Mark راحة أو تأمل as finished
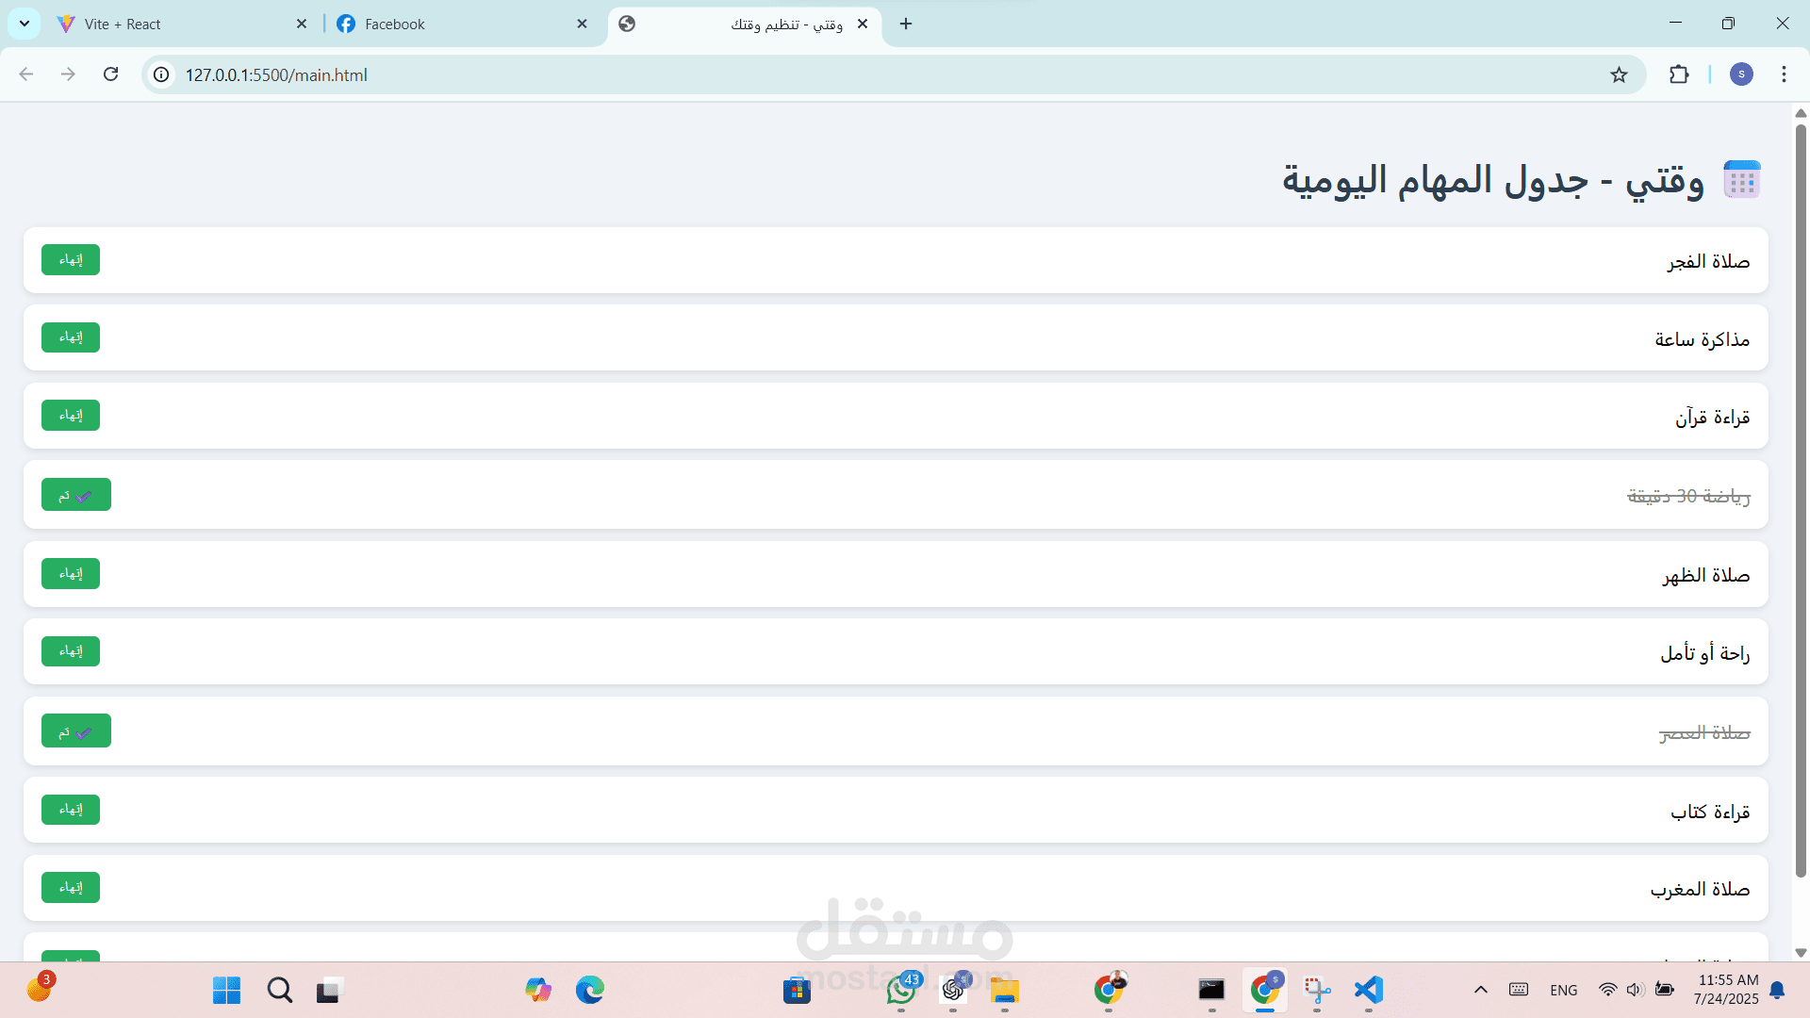Screen dimensions: 1810x1018 coord(71,651)
